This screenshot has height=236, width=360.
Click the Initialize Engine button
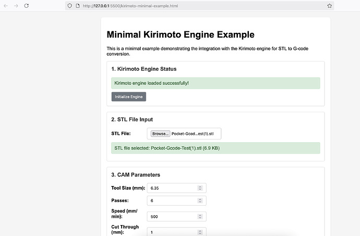point(129,97)
